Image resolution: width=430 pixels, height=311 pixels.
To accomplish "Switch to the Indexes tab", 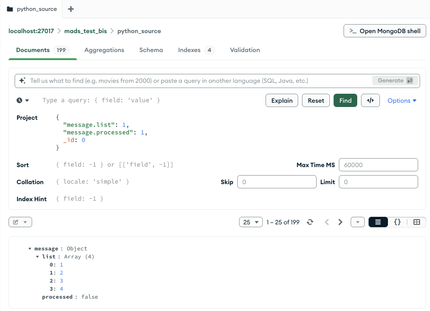I will [196, 50].
